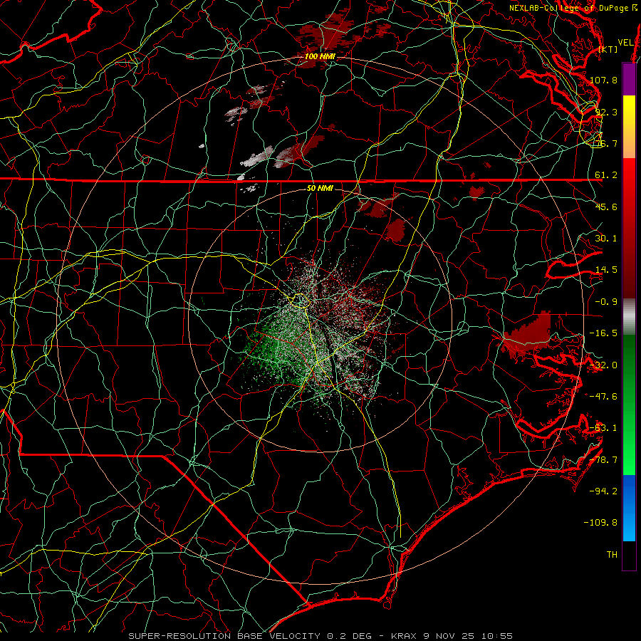The width and height of the screenshot is (641, 641).
Task: Click the -16.5 velocity scale value
Action: point(604,333)
